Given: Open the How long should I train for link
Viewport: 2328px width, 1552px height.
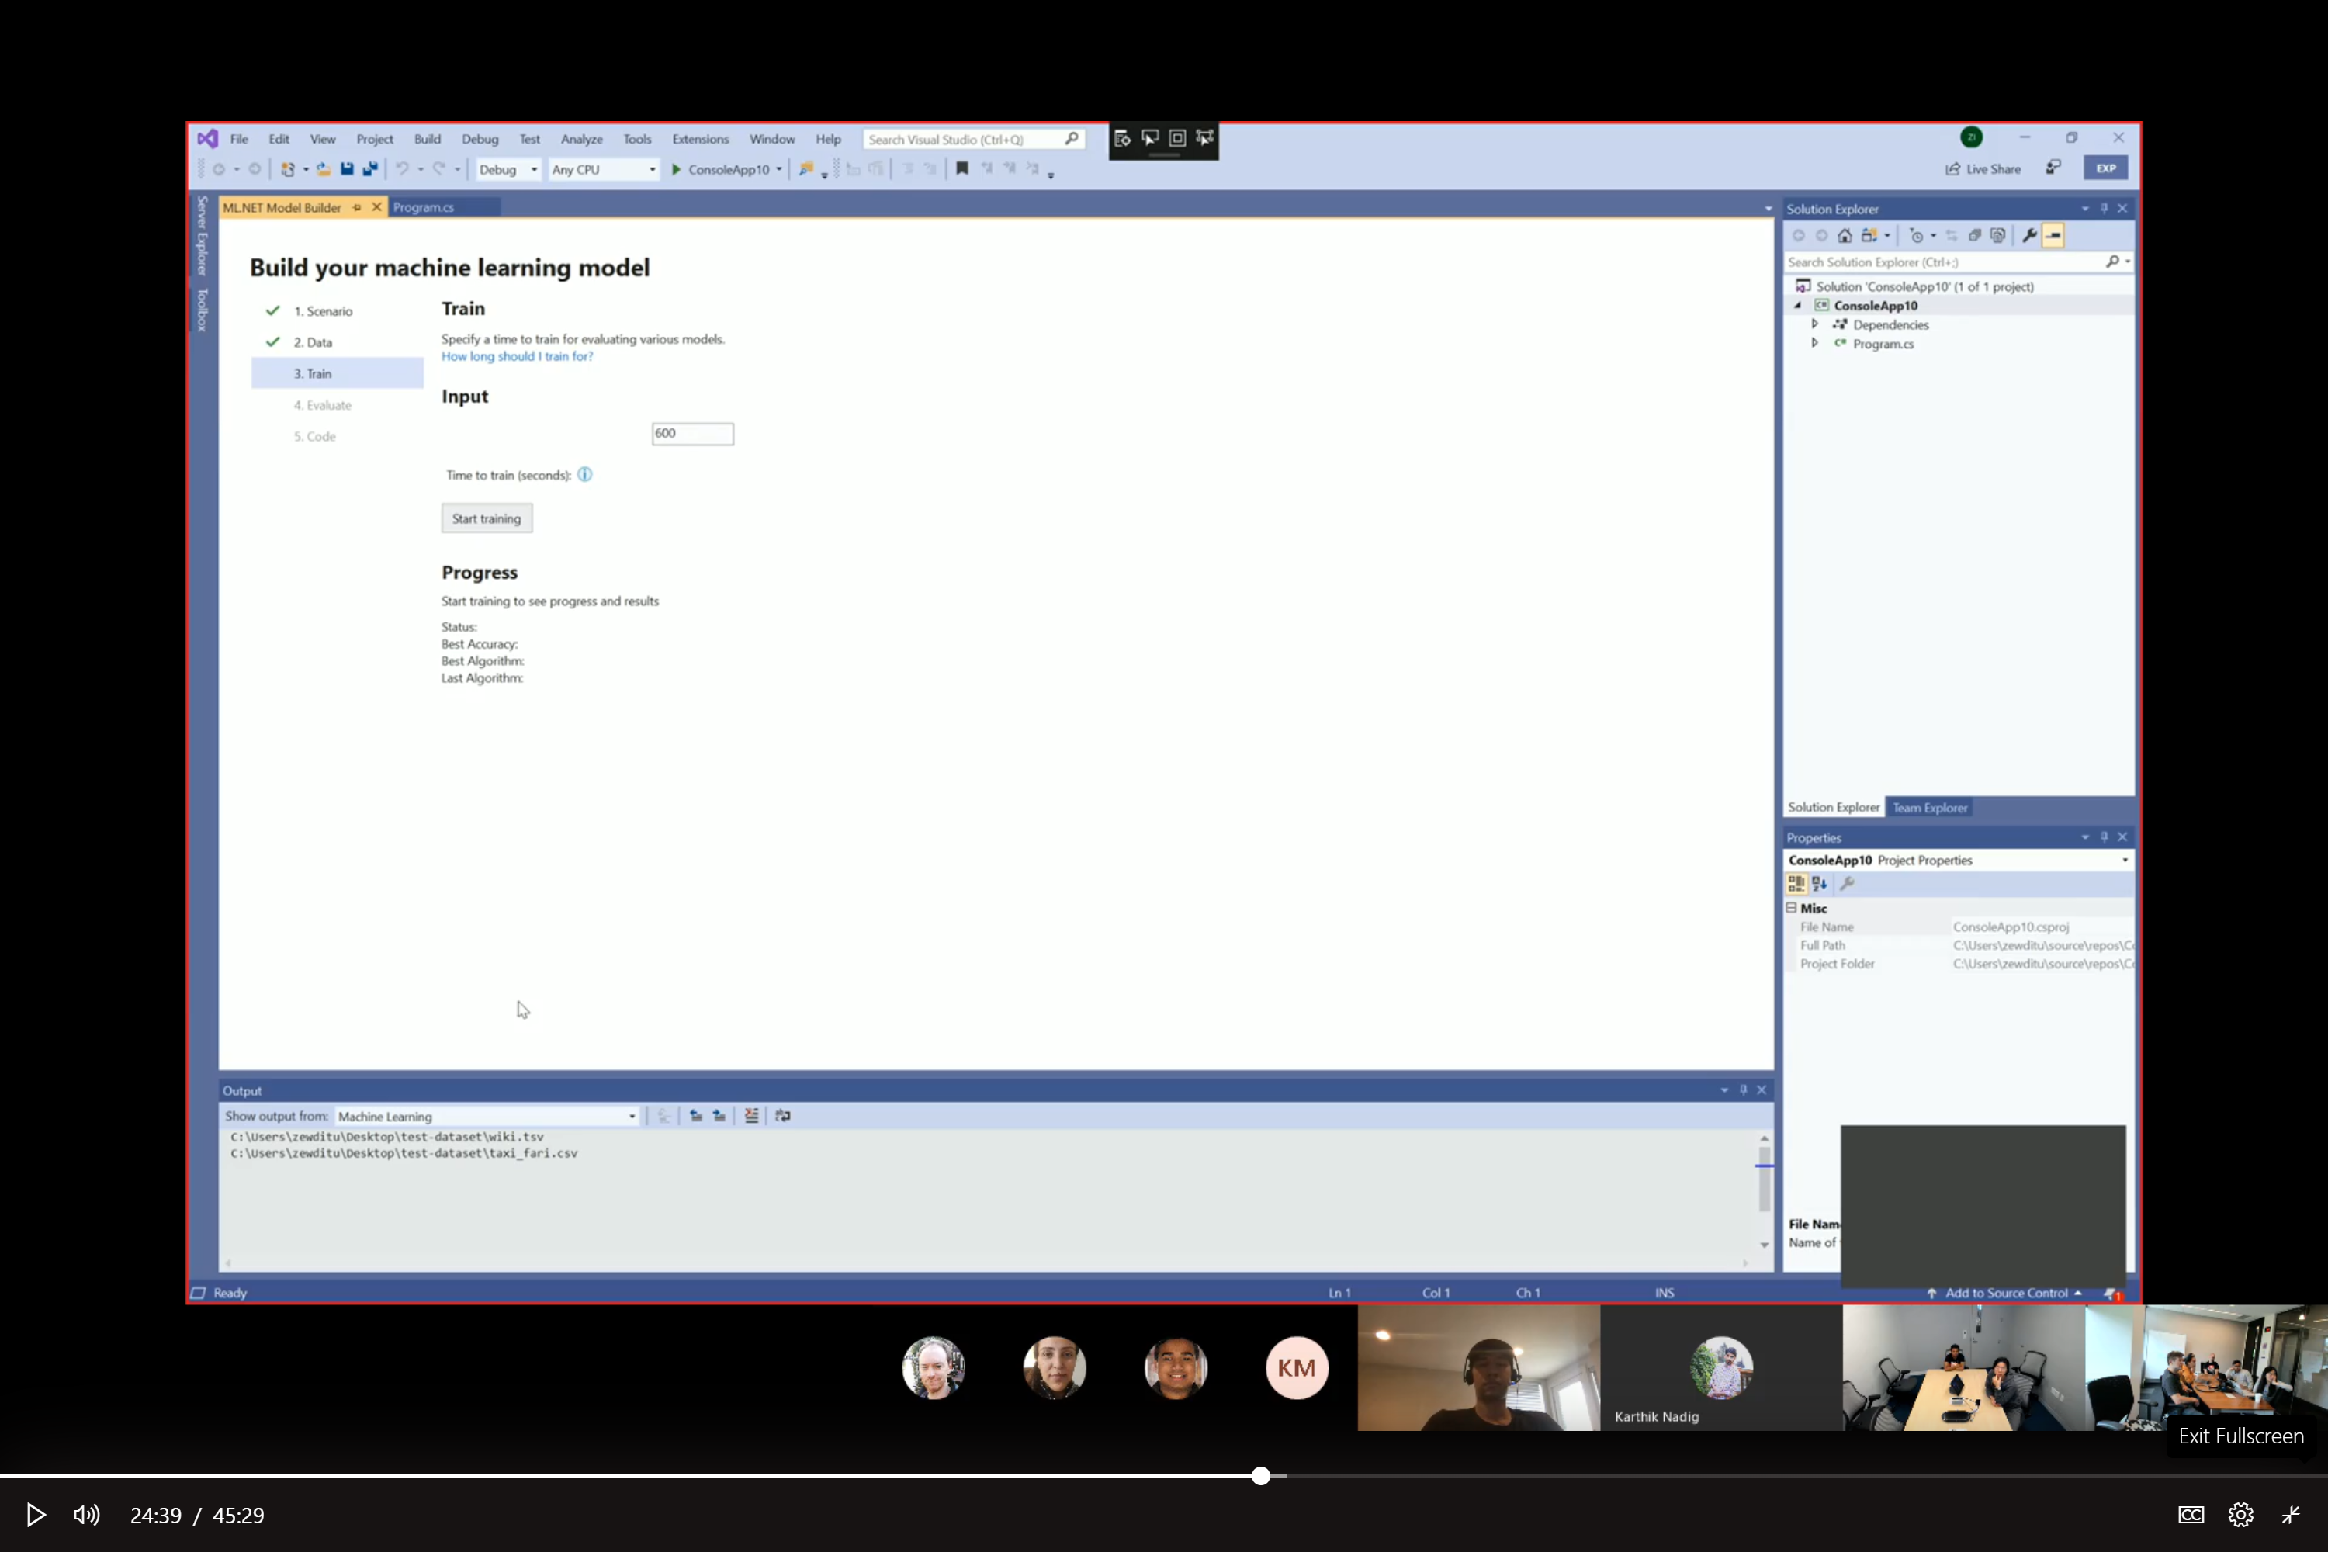Looking at the screenshot, I should coord(517,356).
